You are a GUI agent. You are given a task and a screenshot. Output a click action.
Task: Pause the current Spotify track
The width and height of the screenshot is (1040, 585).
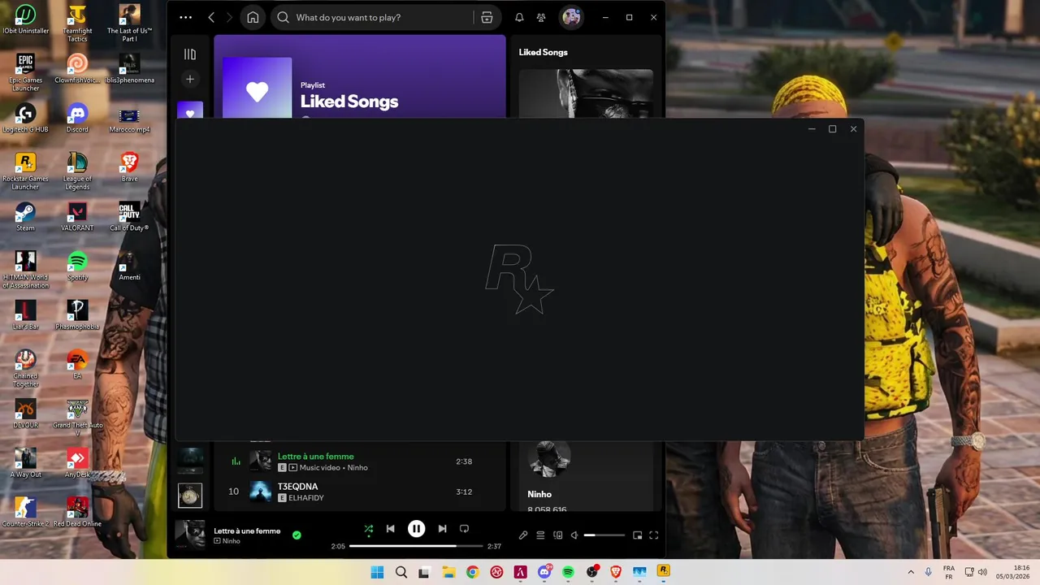[416, 529]
